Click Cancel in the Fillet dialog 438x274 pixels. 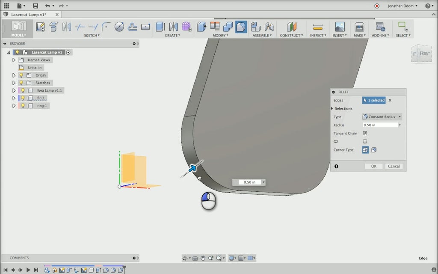[394, 166]
